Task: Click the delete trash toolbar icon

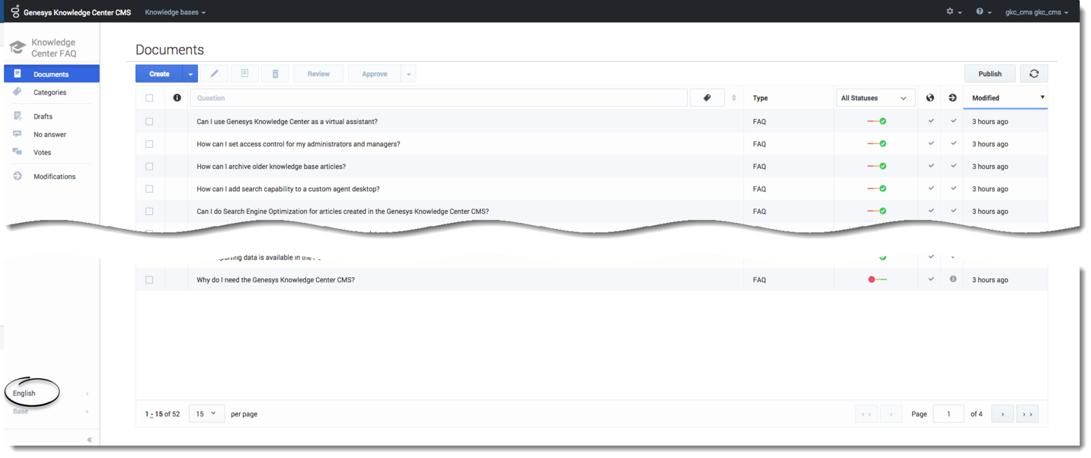Action: pyautogui.click(x=275, y=74)
